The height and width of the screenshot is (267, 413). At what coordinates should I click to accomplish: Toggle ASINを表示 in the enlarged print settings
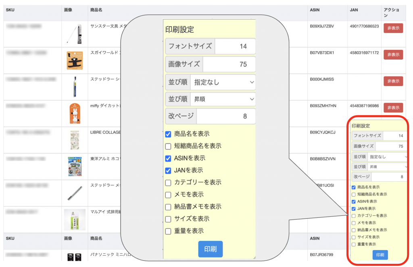[168, 158]
